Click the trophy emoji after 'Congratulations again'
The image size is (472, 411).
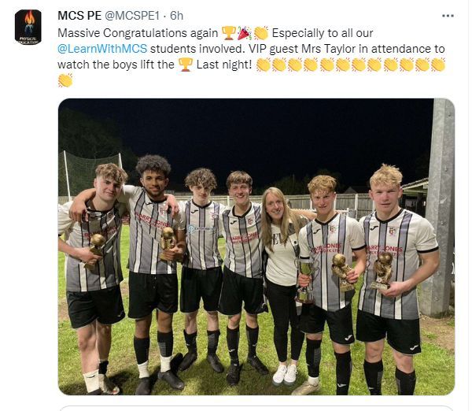(229, 33)
